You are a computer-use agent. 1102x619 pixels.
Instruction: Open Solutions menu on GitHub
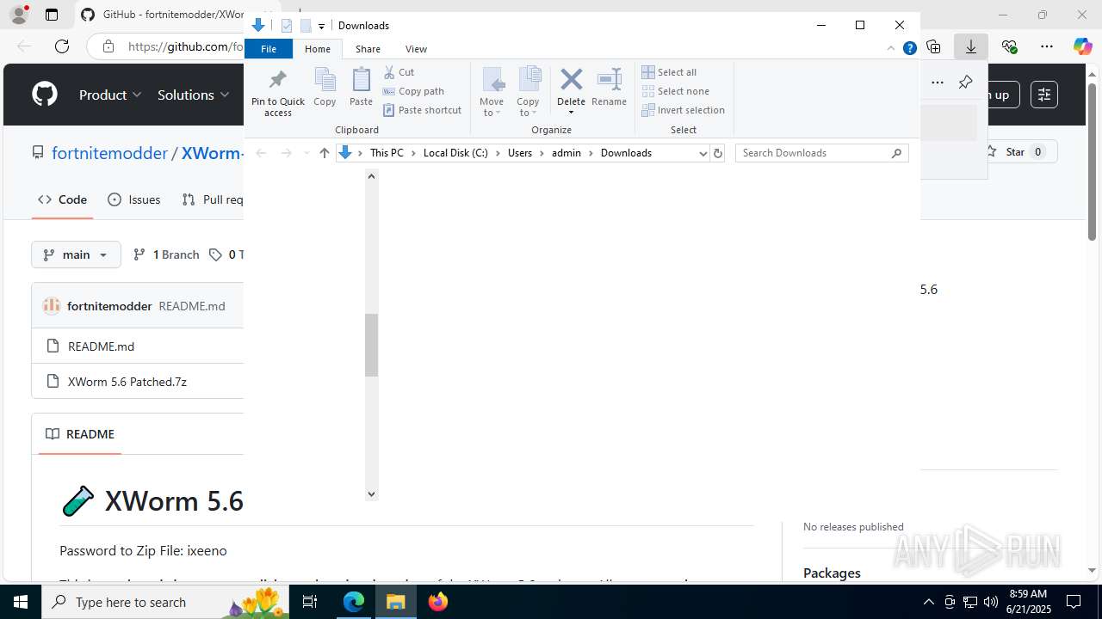click(194, 95)
